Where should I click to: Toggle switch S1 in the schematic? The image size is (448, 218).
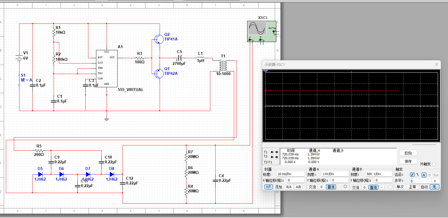(x=19, y=80)
